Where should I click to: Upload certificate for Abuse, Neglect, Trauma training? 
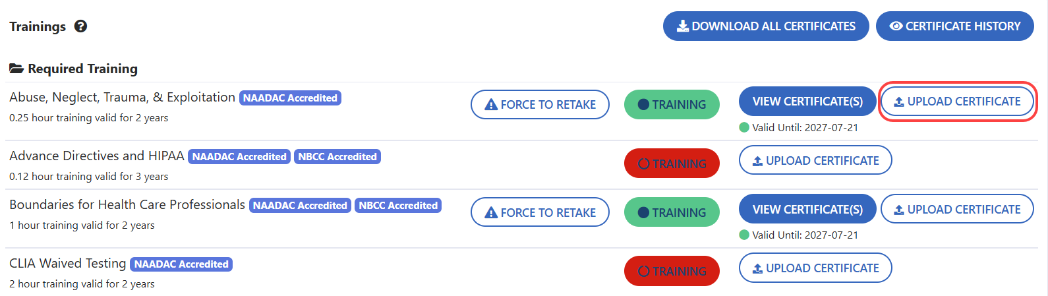tap(957, 102)
